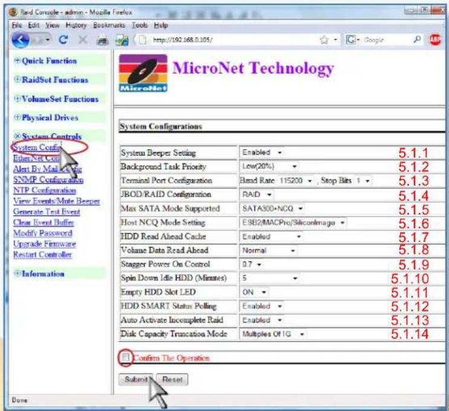Open the Host NCQ Mode Setting dropdown
449x411 pixels.
click(x=294, y=223)
